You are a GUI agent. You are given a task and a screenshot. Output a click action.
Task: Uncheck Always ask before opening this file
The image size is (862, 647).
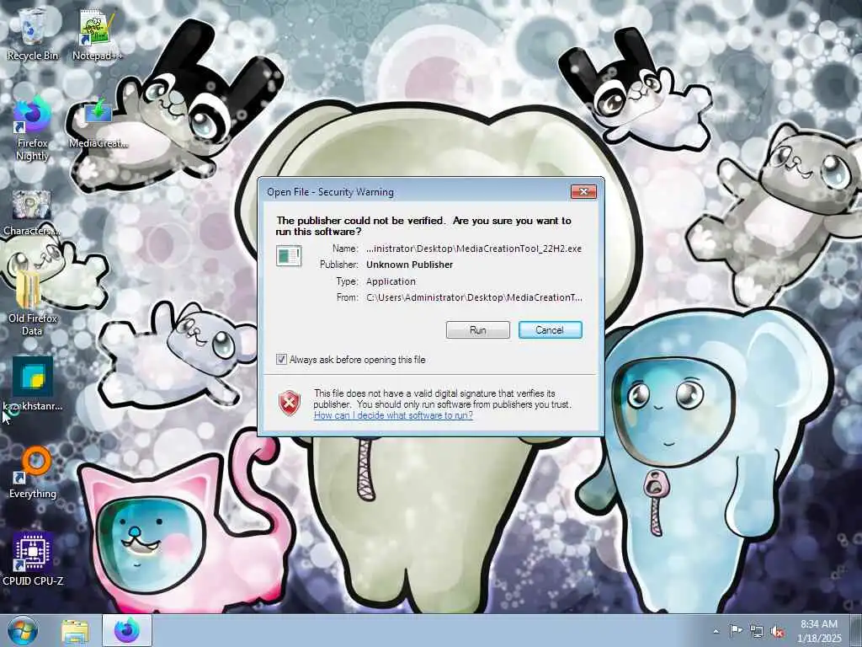281,360
